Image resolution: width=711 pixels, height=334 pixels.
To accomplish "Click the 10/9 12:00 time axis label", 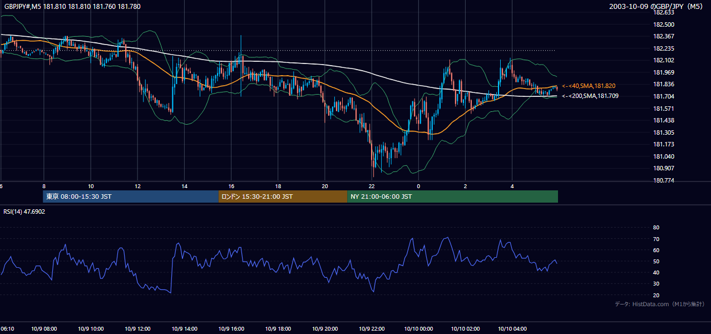I will [137, 329].
